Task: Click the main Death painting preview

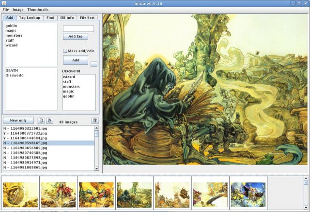Action: point(205,90)
